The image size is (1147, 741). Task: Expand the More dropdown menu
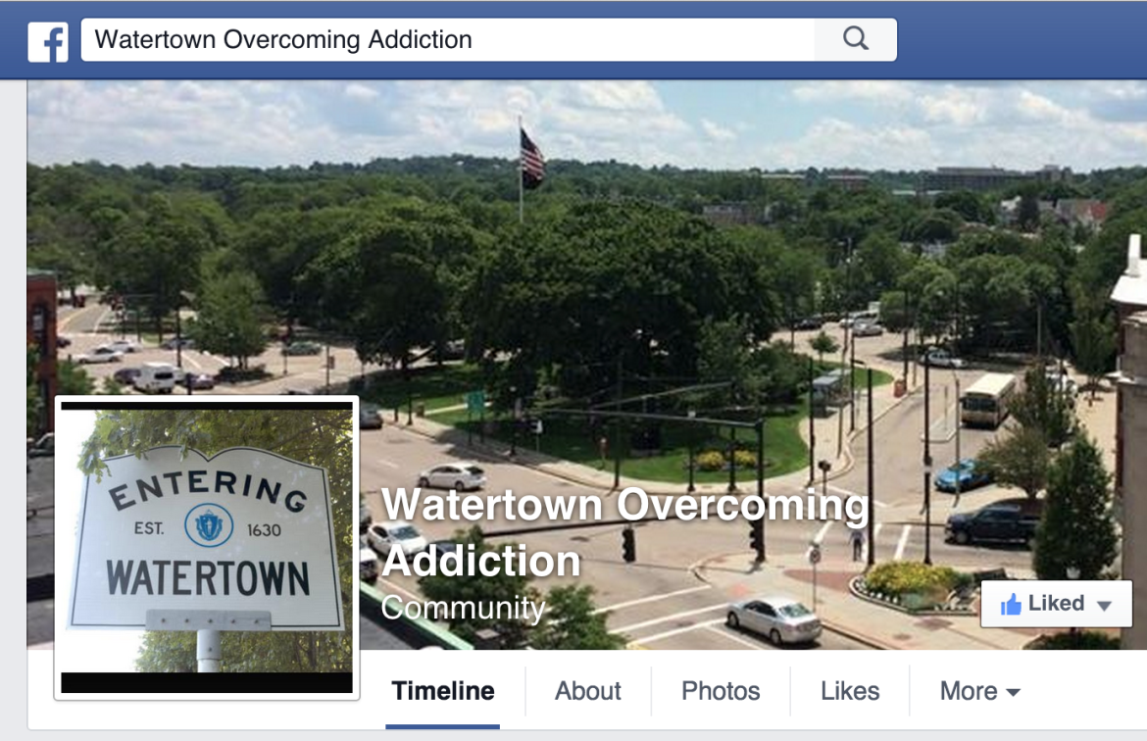[x=979, y=691]
